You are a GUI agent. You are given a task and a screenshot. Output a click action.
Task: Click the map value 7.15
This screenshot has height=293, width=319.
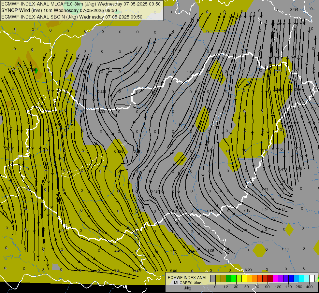[247, 210]
